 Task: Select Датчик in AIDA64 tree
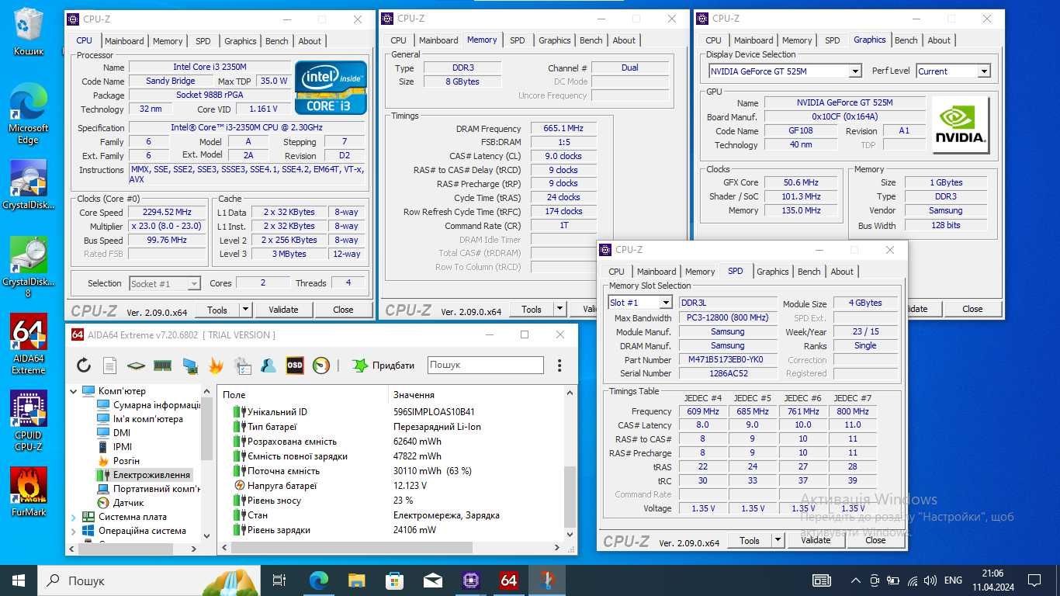click(128, 503)
